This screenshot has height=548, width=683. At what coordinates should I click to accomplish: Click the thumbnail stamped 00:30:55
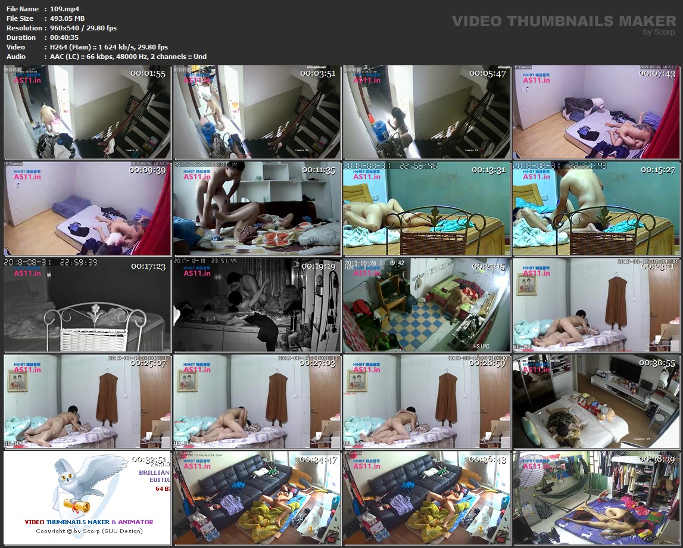[x=596, y=401]
